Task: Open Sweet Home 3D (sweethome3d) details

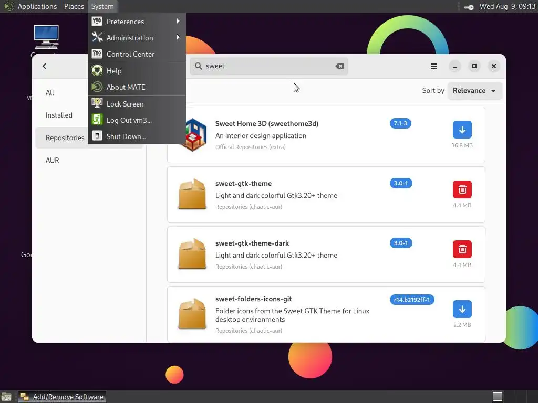Action: click(x=266, y=124)
